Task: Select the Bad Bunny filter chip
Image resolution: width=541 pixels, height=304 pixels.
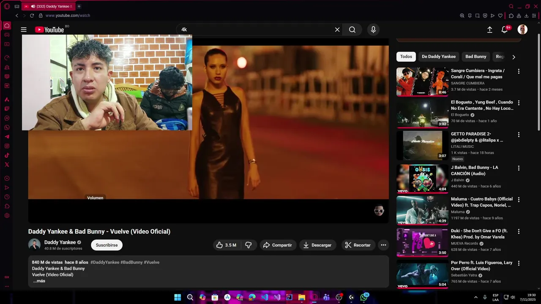Action: point(476,57)
